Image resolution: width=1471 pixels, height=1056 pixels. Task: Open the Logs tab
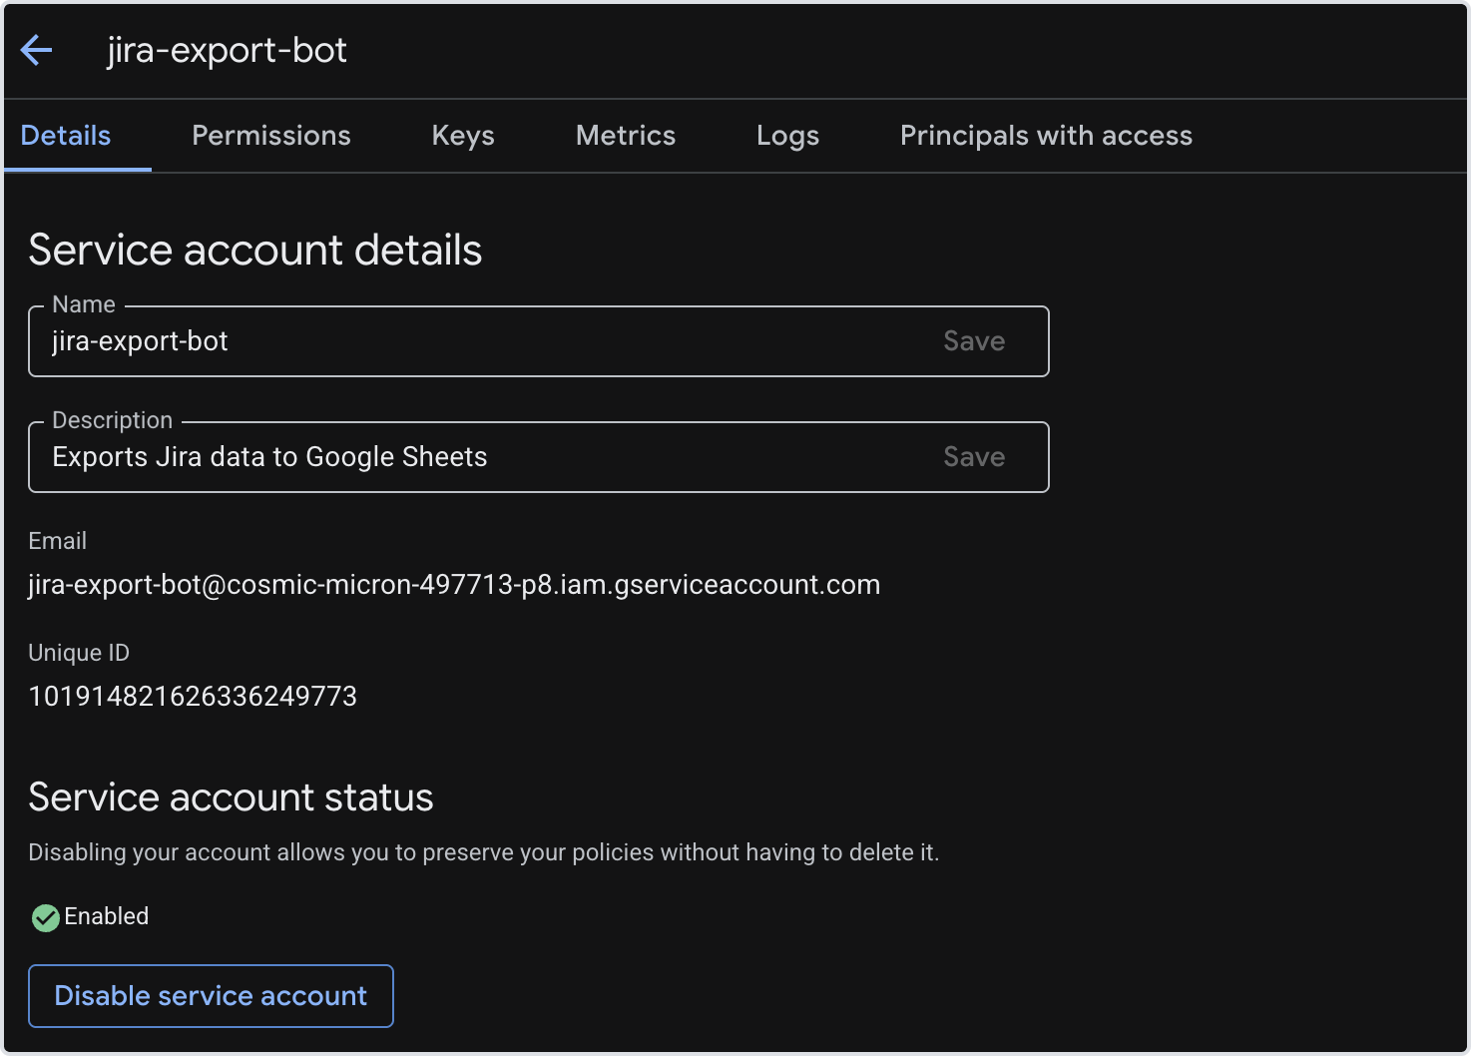(787, 136)
